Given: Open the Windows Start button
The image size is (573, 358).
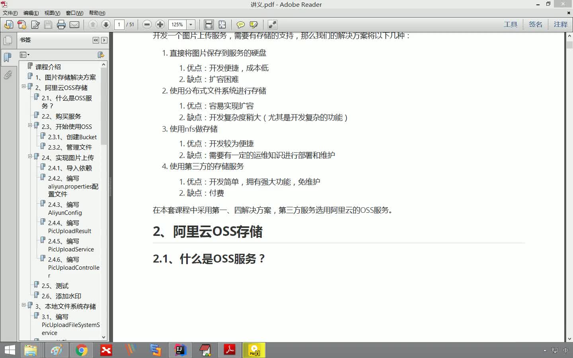Looking at the screenshot, I should (x=10, y=350).
